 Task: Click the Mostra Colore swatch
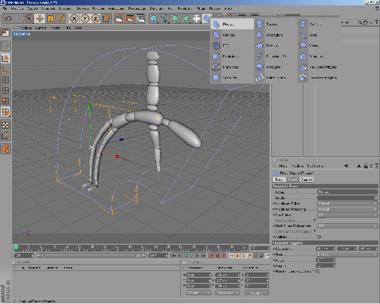(321, 220)
